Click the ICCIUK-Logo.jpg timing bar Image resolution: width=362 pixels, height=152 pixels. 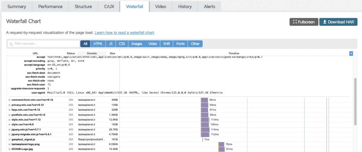point(221,149)
